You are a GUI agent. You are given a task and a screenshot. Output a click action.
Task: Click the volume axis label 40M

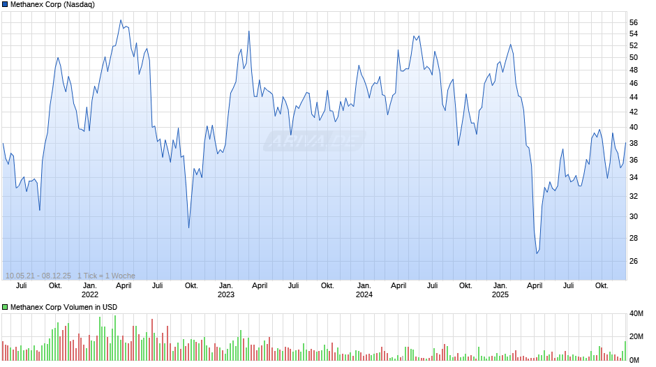(x=636, y=314)
